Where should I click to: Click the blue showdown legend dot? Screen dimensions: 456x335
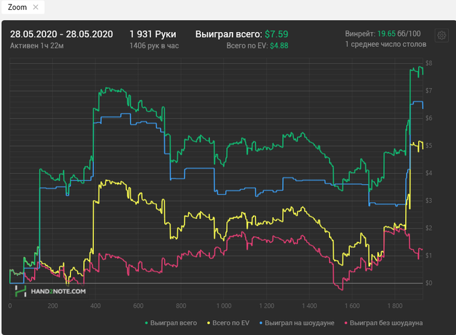(261, 323)
